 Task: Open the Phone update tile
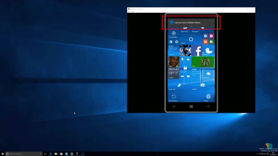pyautogui.click(x=173, y=97)
